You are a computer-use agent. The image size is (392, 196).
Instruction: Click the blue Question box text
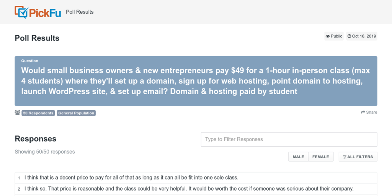[x=196, y=81]
